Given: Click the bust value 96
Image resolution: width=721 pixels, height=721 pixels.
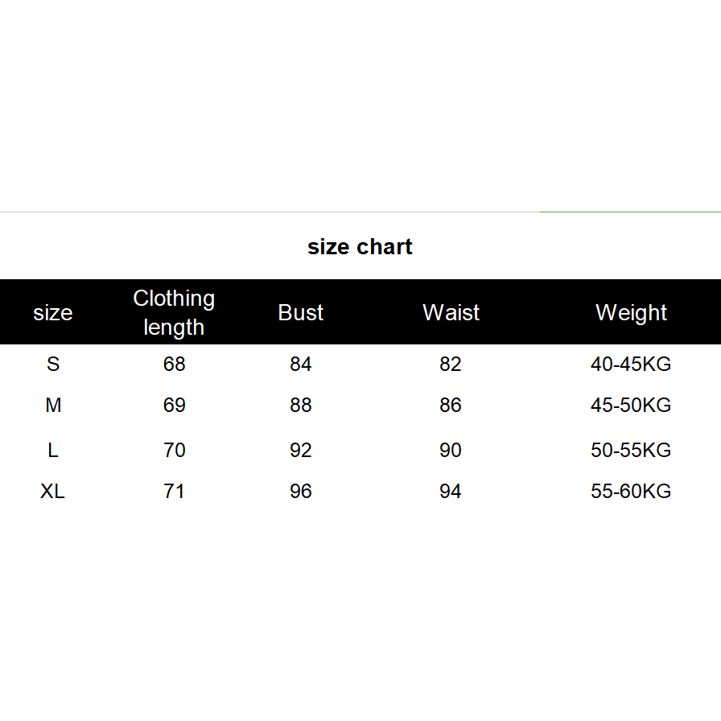Looking at the screenshot, I should (301, 492).
